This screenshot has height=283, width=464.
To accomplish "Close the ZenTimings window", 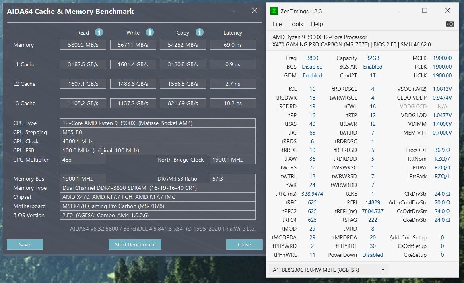I will click(x=448, y=10).
